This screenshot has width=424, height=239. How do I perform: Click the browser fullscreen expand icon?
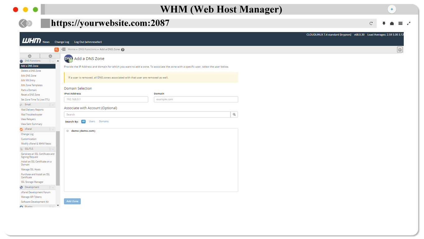(409, 23)
